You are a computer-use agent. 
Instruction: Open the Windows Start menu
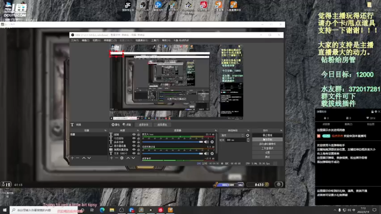click(5, 210)
